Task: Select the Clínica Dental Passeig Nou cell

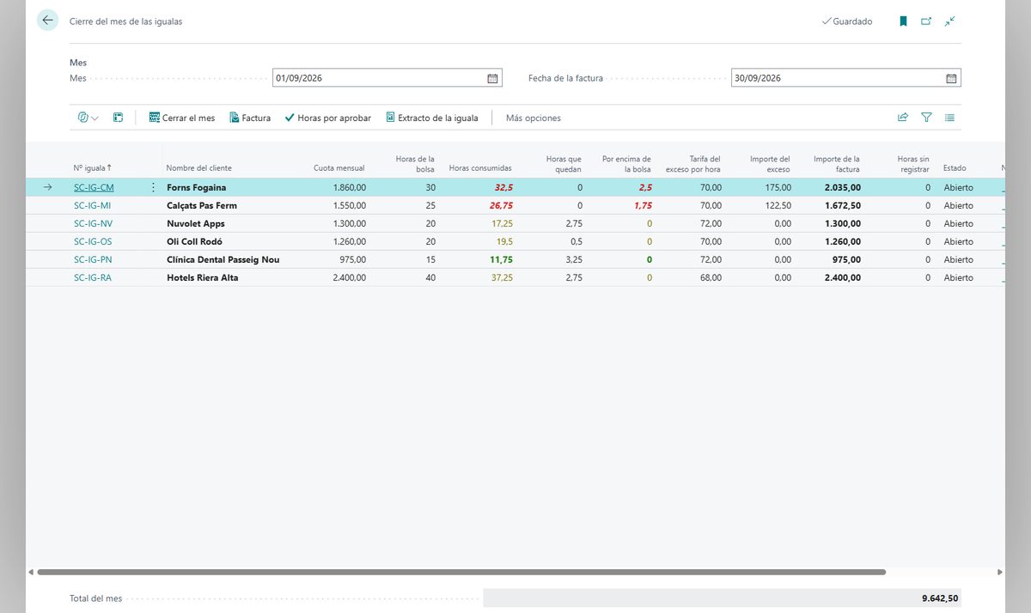Action: (223, 260)
